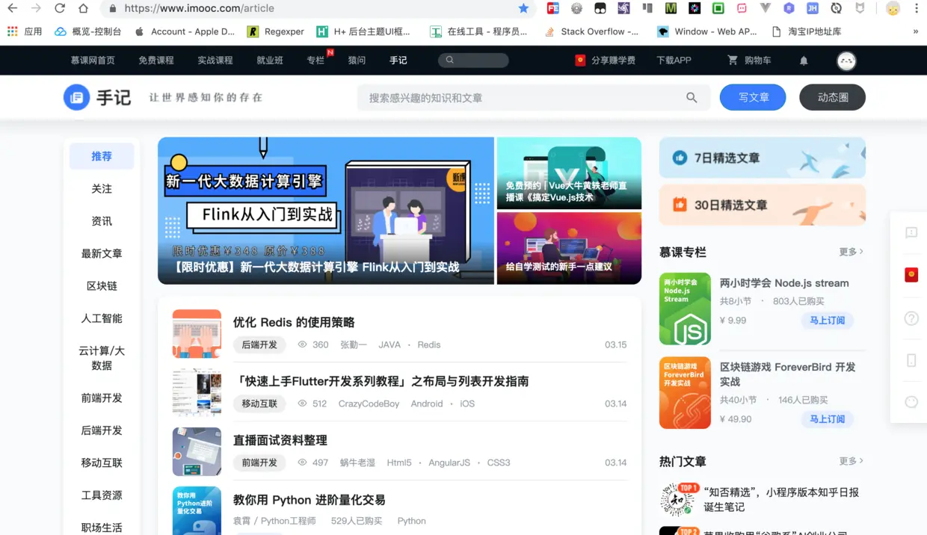Expand bookmarks overflow chevron

[916, 31]
